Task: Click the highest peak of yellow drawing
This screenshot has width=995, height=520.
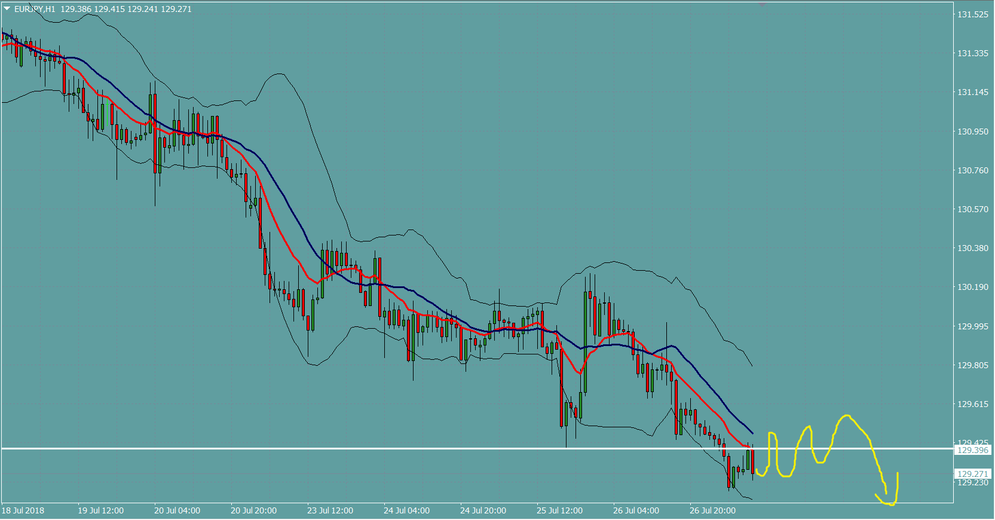Action: [846, 415]
